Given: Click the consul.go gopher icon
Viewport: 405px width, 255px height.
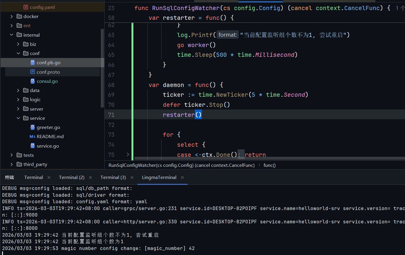Looking at the screenshot, I should click(x=33, y=81).
